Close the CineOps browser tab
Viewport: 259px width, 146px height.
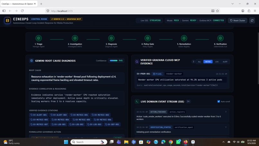click(35, 4)
